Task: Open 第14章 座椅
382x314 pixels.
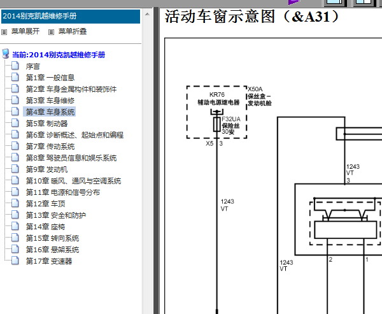Action: (46, 227)
